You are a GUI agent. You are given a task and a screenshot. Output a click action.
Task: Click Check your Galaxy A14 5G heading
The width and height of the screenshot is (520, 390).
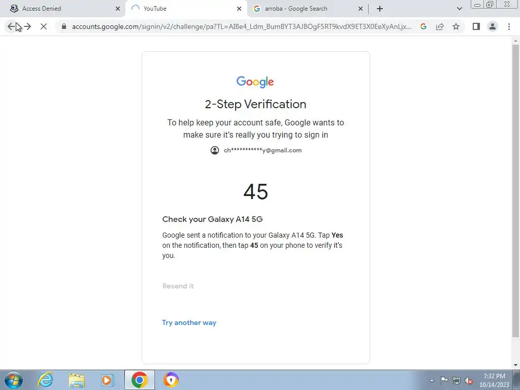tap(213, 219)
